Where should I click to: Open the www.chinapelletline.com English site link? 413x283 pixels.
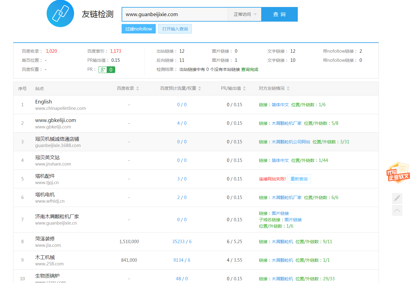coord(43,102)
